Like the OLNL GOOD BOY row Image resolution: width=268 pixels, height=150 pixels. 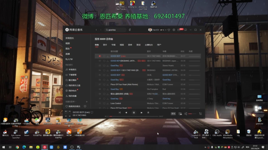coord(104,75)
